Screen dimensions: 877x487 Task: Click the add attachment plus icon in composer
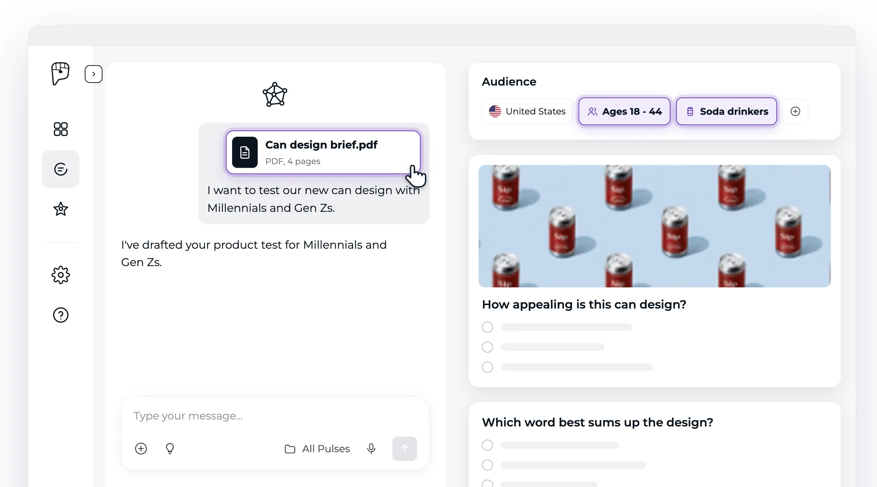pos(141,449)
